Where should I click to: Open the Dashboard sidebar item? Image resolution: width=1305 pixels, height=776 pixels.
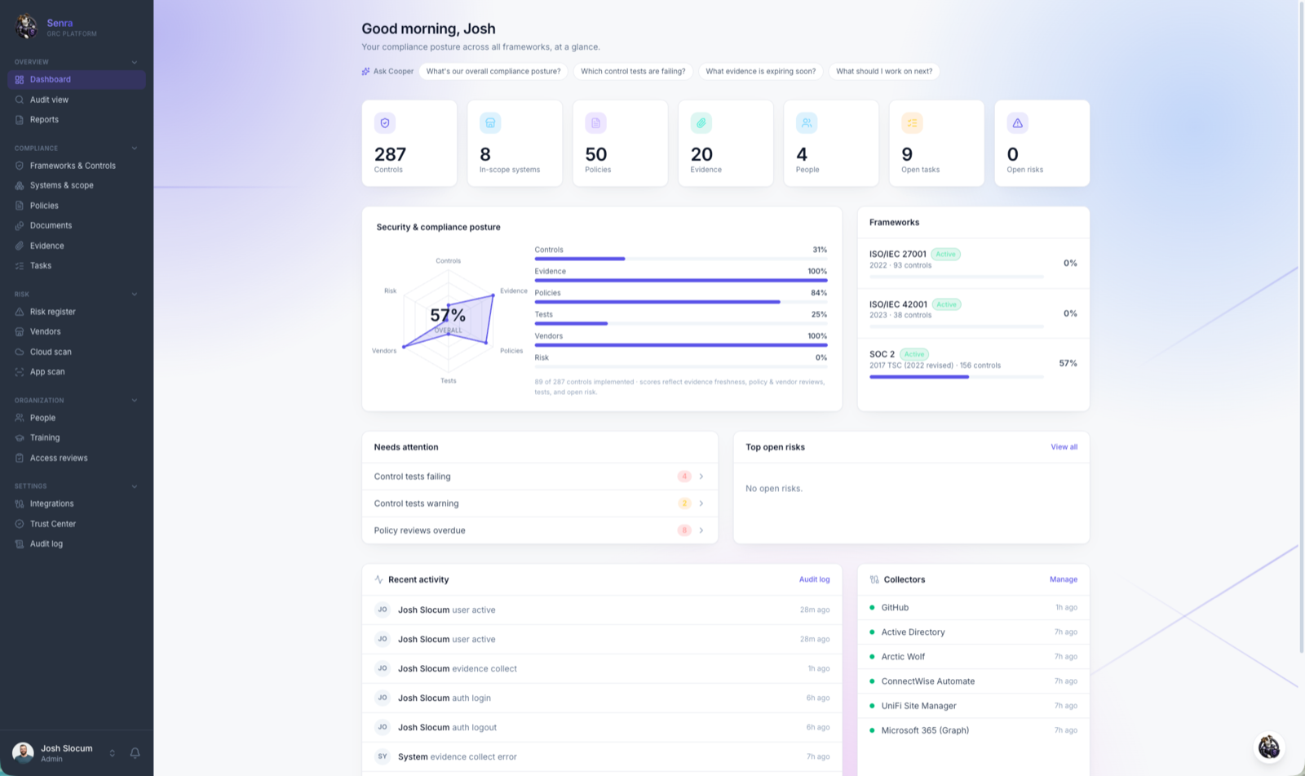point(77,79)
